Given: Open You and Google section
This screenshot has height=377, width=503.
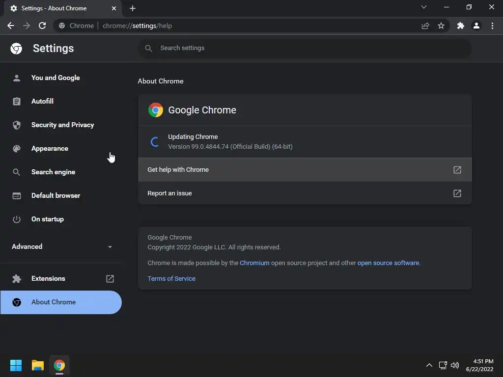Looking at the screenshot, I should (x=61, y=78).
